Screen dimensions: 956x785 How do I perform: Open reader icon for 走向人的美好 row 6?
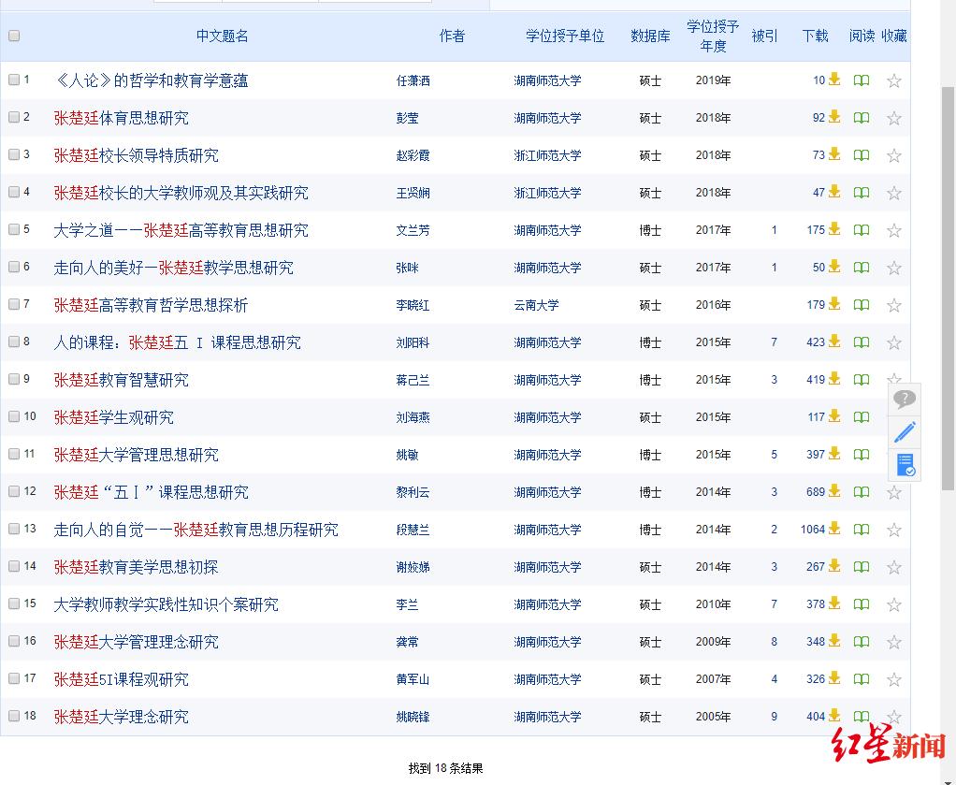point(861,268)
